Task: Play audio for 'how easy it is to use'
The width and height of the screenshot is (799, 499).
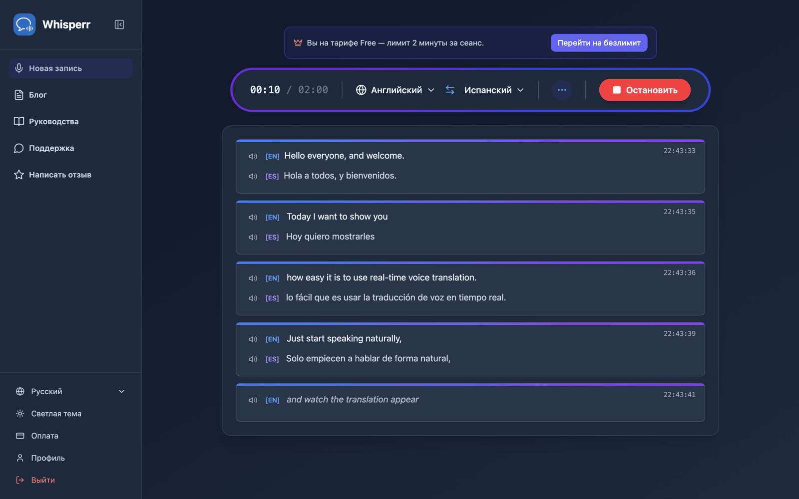Action: click(x=253, y=278)
